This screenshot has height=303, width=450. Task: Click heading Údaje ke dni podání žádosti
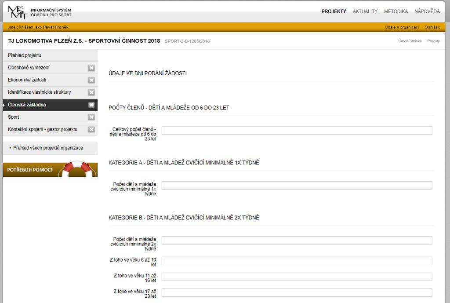click(x=148, y=73)
